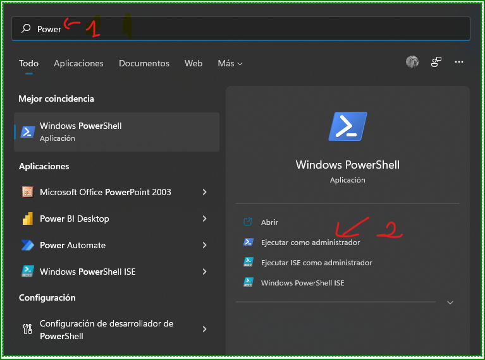485x360 pixels.
Task: Switch to the Web tab
Action: (x=193, y=63)
